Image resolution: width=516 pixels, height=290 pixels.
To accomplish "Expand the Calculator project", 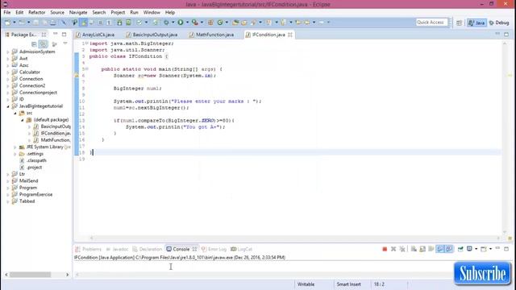I will pos(7,72).
